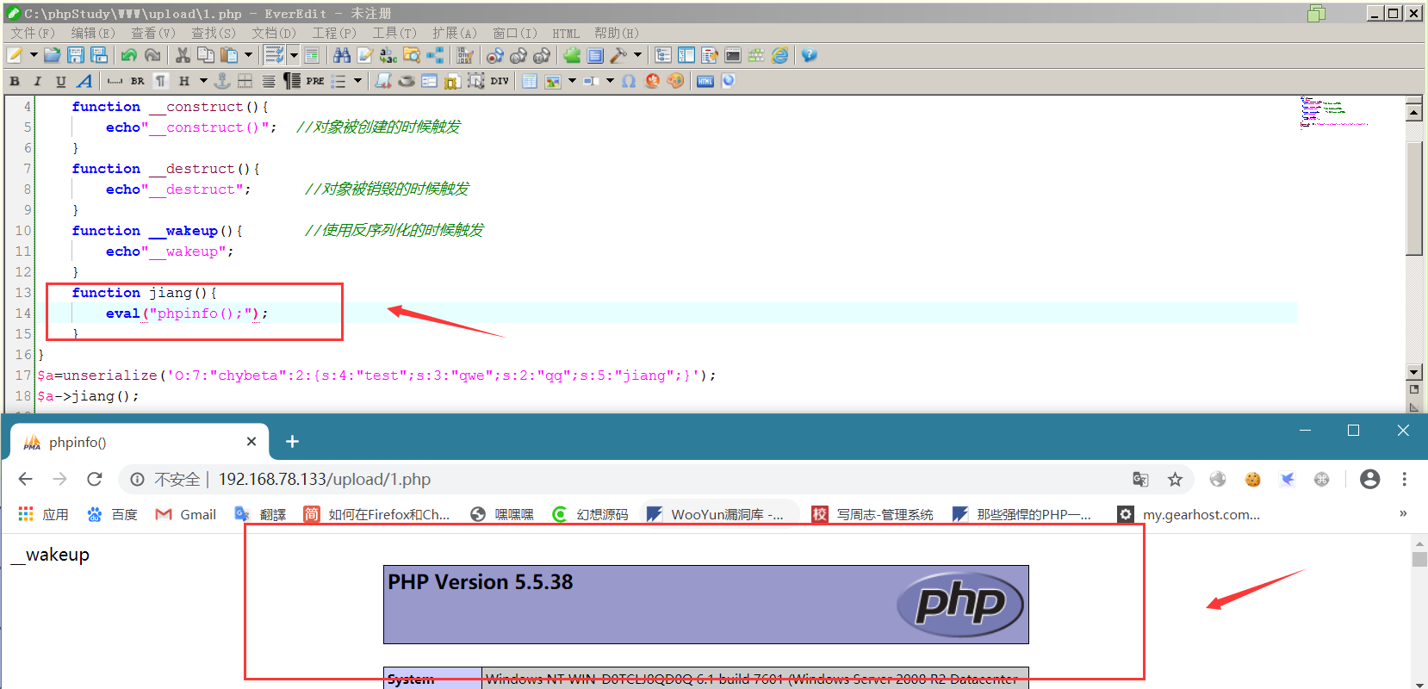
Task: Open heading H dropdown arrow
Action: coord(204,81)
